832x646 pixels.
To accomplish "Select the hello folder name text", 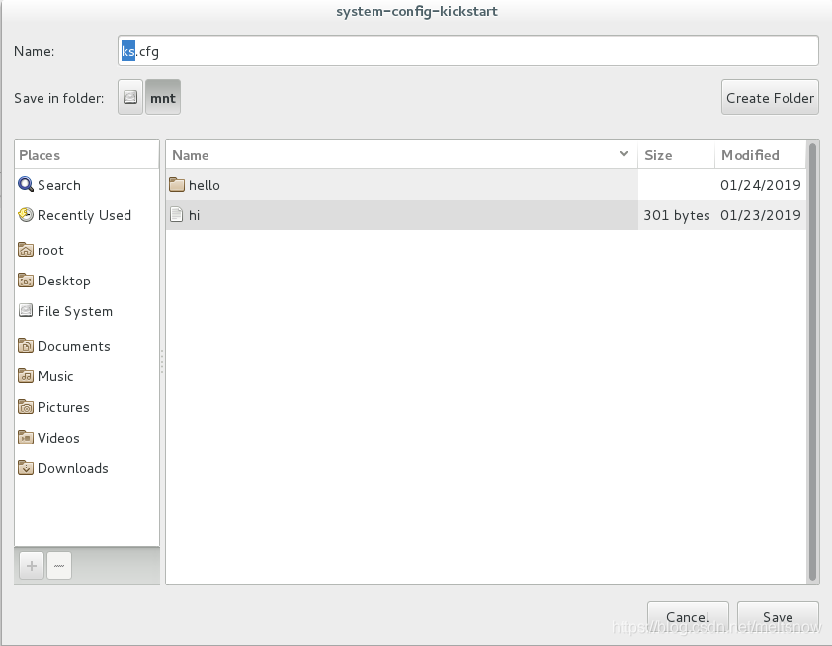I will (x=205, y=185).
